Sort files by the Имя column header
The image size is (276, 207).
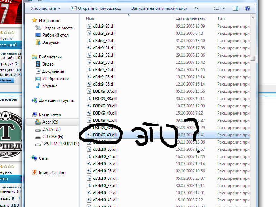pos(90,18)
